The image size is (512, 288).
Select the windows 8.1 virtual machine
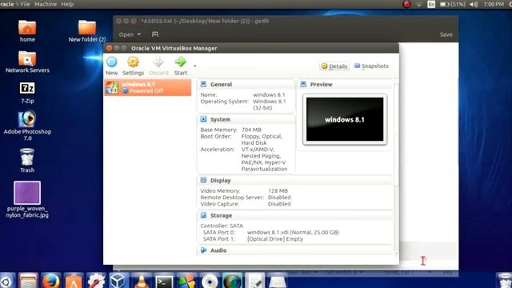[147, 87]
